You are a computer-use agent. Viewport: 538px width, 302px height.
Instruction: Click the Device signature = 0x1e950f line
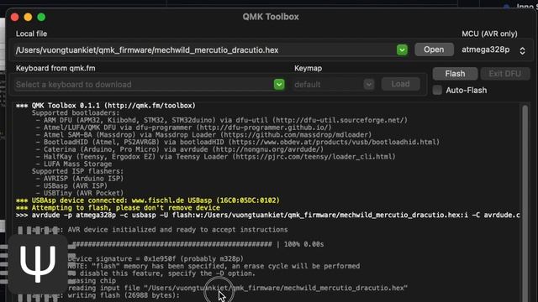(x=156, y=258)
